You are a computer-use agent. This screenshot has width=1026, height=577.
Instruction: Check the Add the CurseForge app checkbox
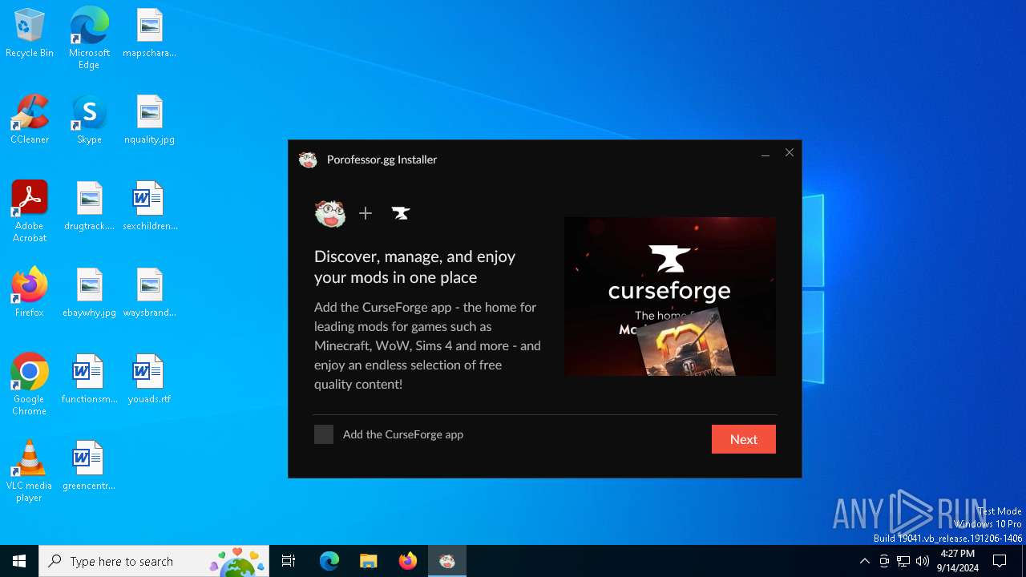(x=324, y=434)
